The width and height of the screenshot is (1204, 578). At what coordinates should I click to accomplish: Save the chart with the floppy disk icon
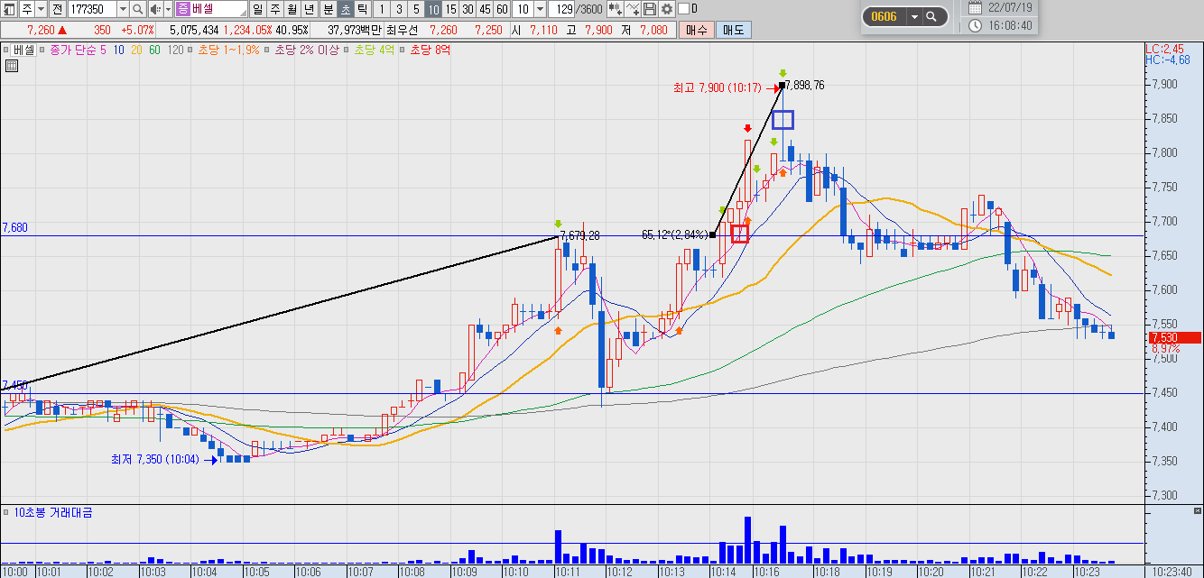[x=650, y=9]
